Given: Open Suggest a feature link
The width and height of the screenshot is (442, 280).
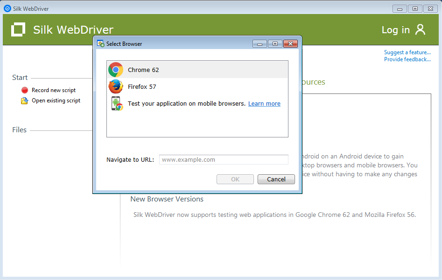Looking at the screenshot, I should [x=407, y=52].
